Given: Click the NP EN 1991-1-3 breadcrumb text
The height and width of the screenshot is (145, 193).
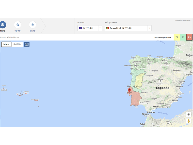Looking at the screenshot, I should (x=13, y=37).
